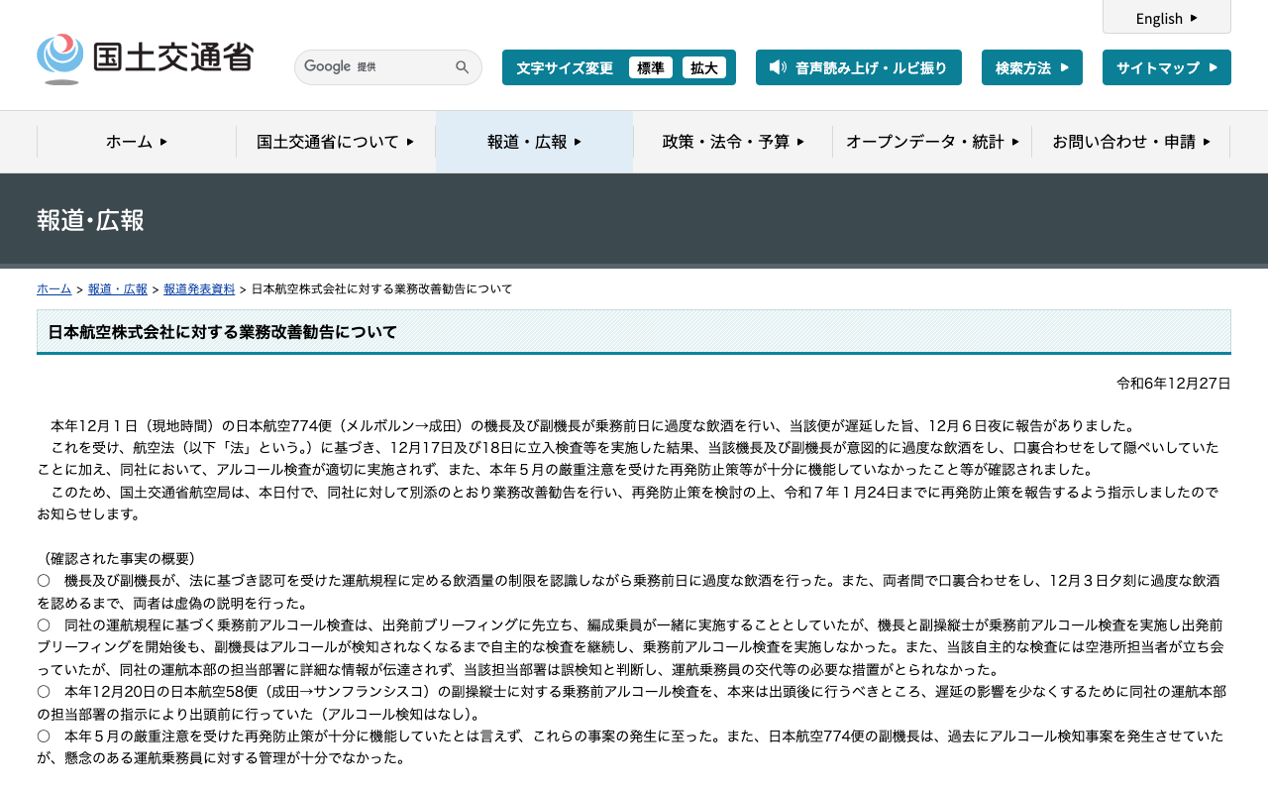The width and height of the screenshot is (1268, 793).
Task: Click 報道・広報 breadcrumb link
Action: click(118, 288)
